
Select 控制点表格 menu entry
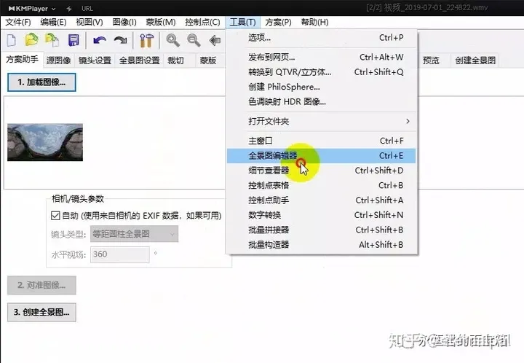(x=322, y=185)
